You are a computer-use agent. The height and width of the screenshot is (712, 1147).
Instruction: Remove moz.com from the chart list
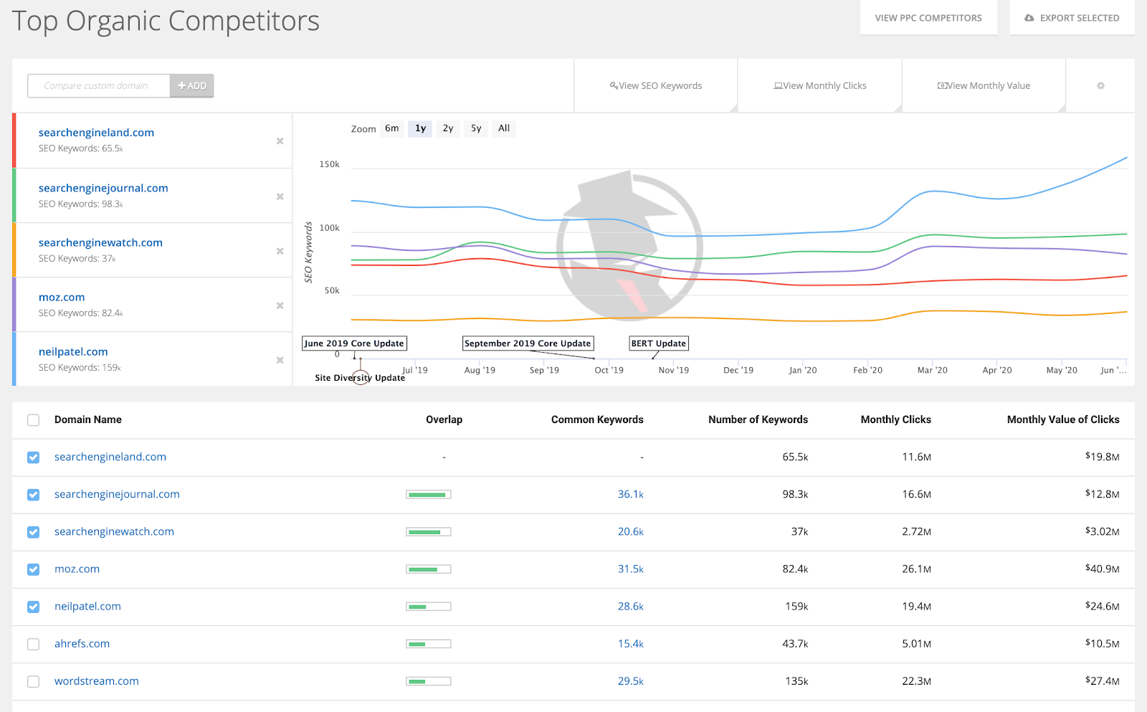tap(280, 305)
